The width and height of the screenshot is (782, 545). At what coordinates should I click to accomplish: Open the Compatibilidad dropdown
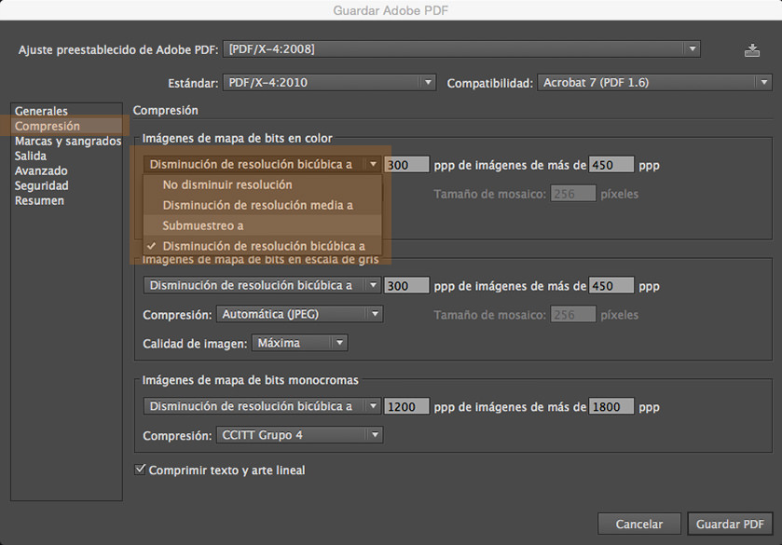654,83
